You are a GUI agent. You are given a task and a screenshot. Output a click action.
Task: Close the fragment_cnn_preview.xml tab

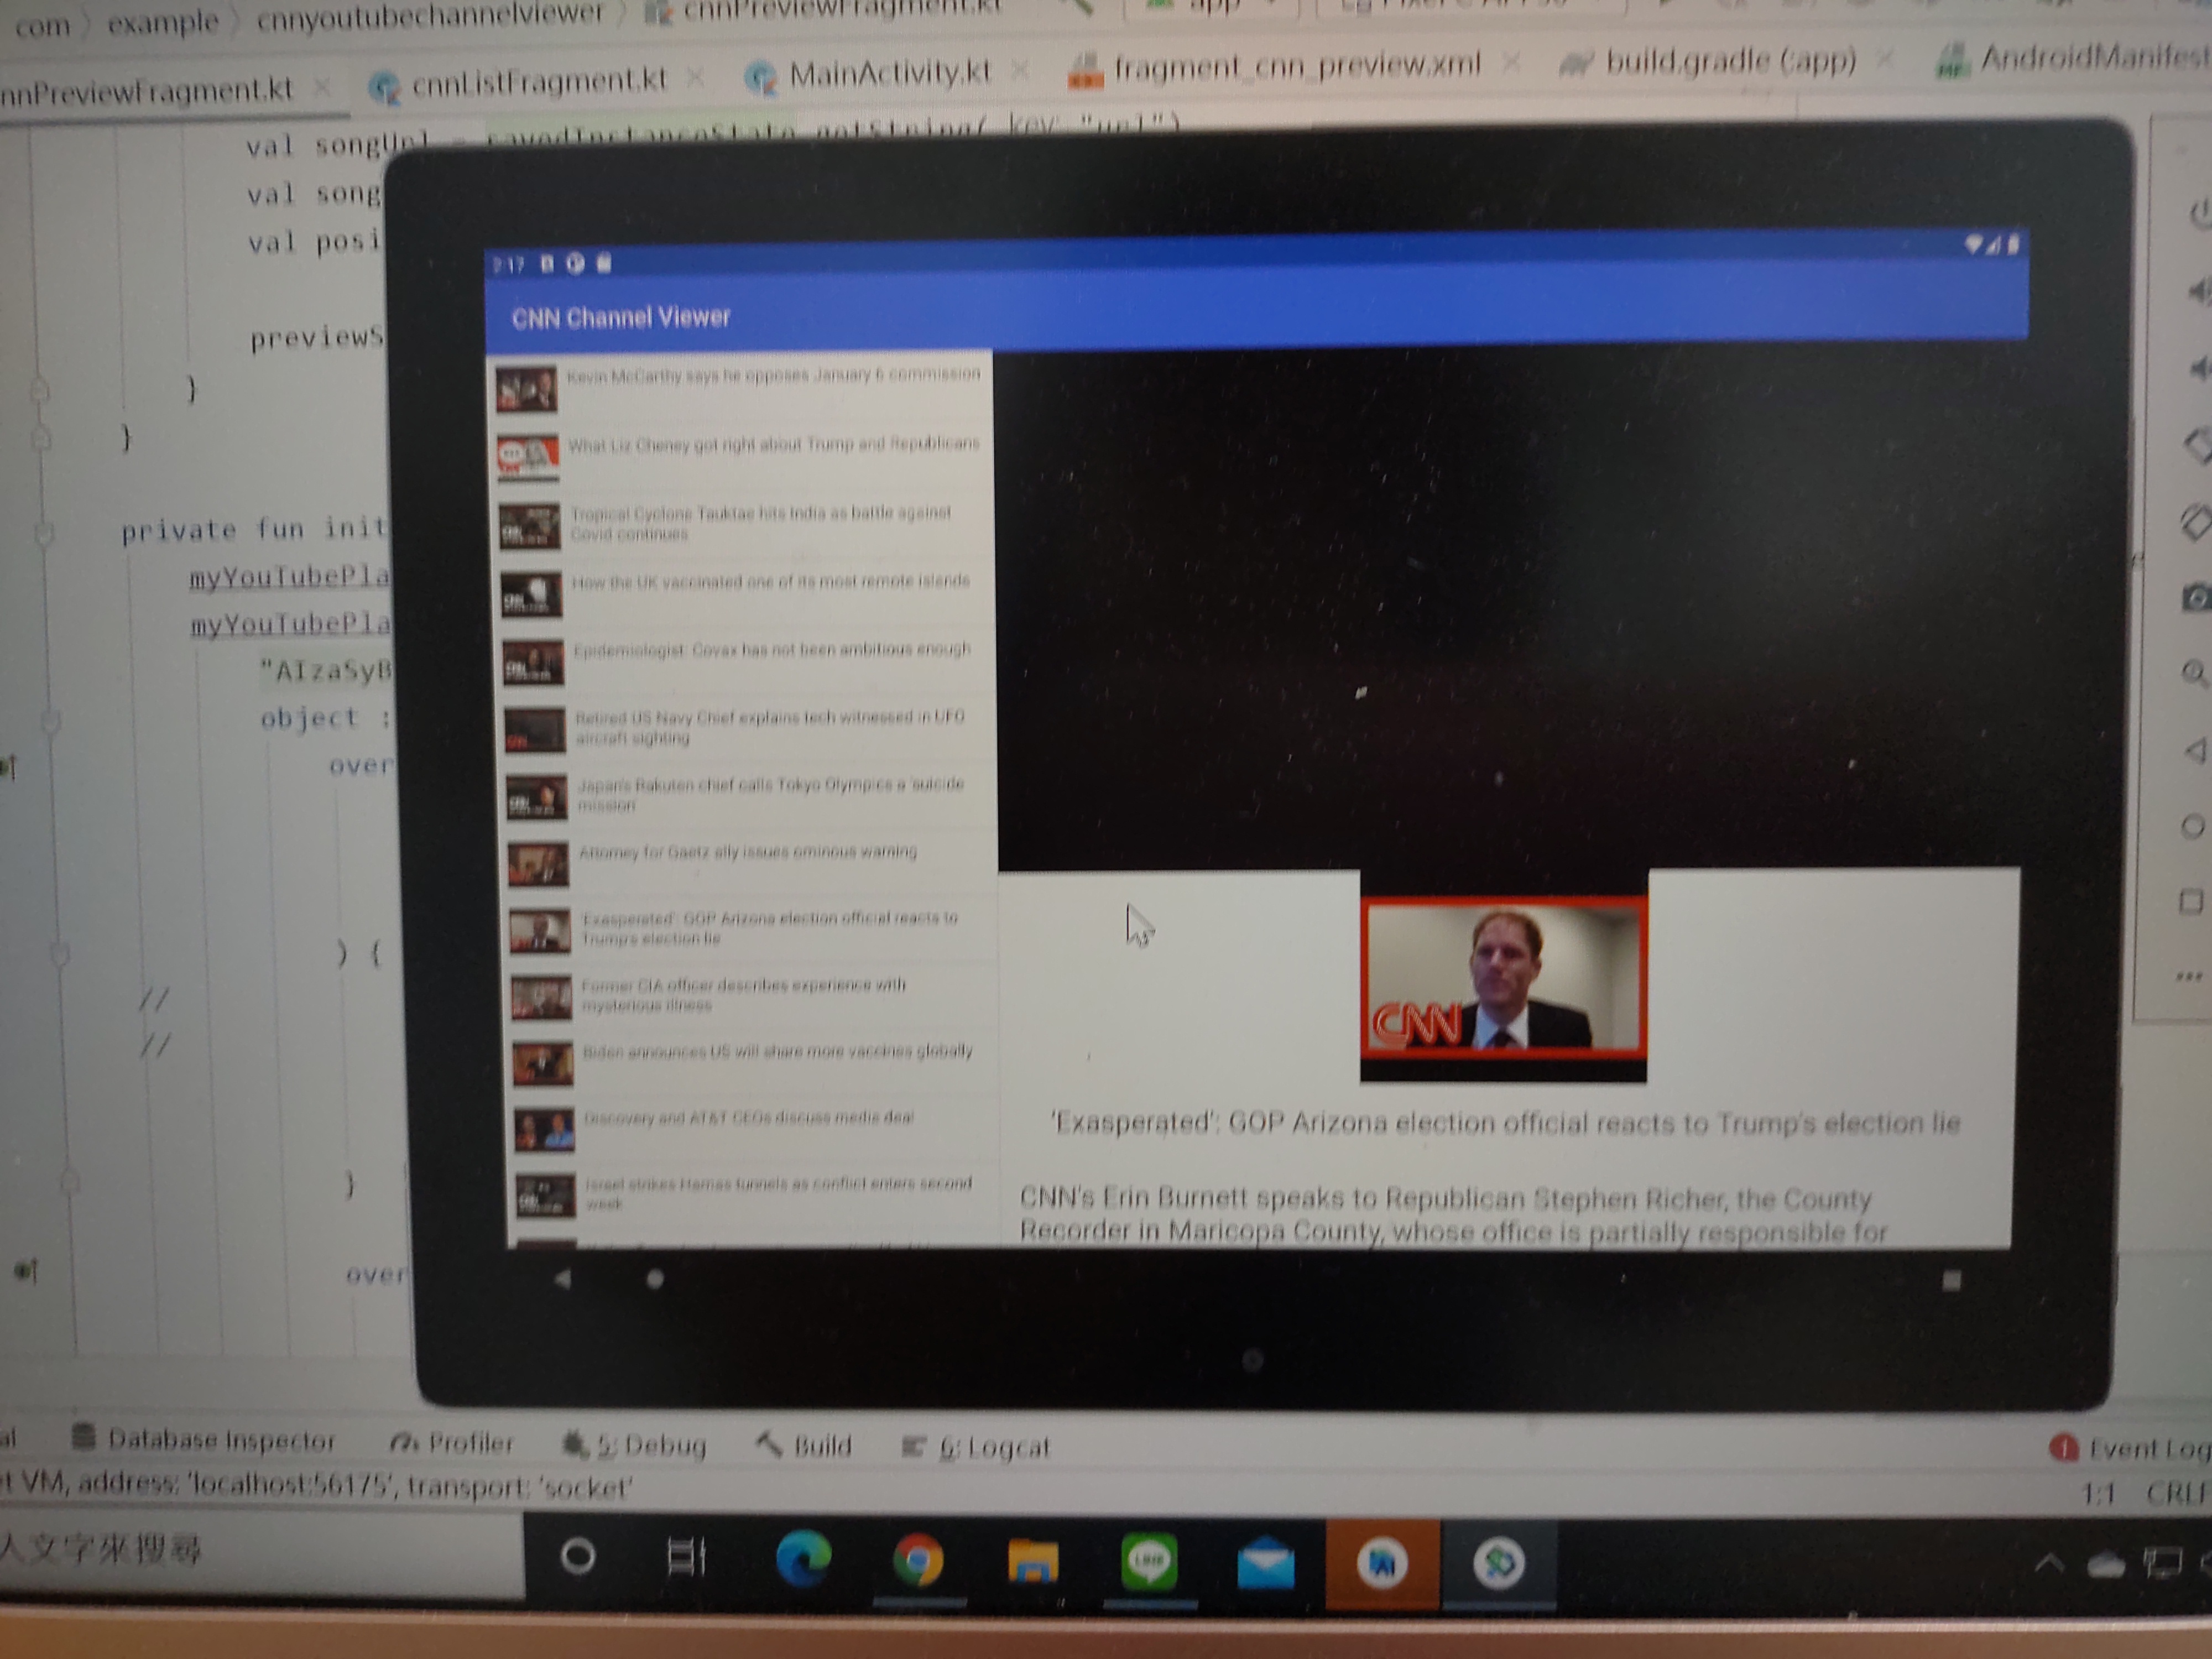(1511, 63)
